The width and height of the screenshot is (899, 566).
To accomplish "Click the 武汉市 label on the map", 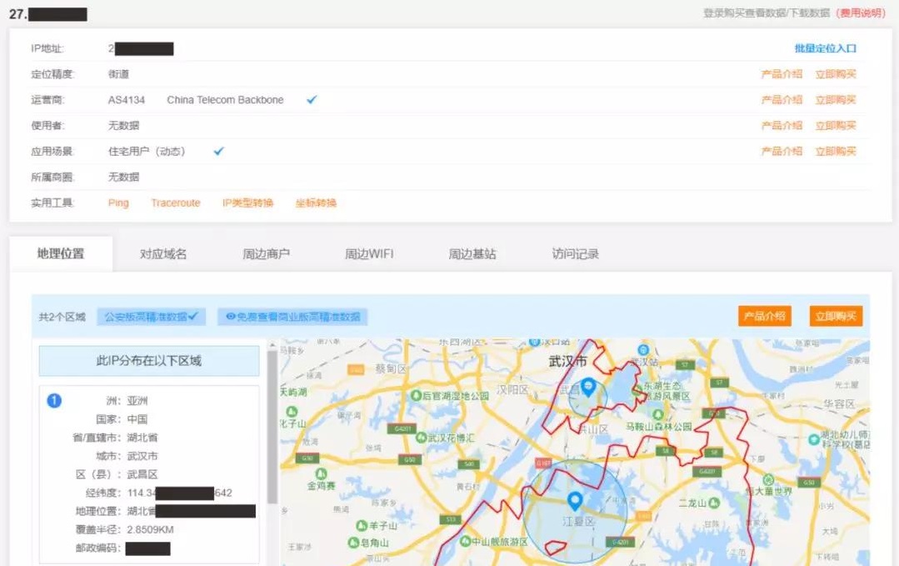I will [567, 361].
